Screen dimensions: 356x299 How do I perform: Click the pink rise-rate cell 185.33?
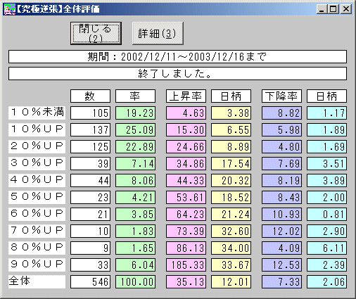click(186, 265)
